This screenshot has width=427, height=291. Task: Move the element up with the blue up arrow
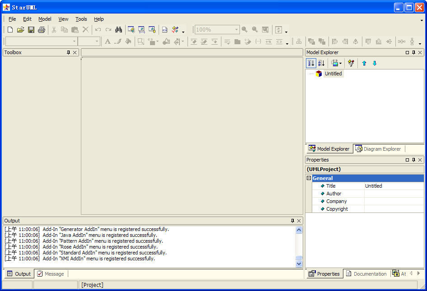pos(364,63)
